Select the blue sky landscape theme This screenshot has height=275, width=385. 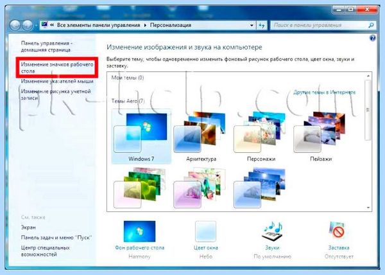pos(260,188)
